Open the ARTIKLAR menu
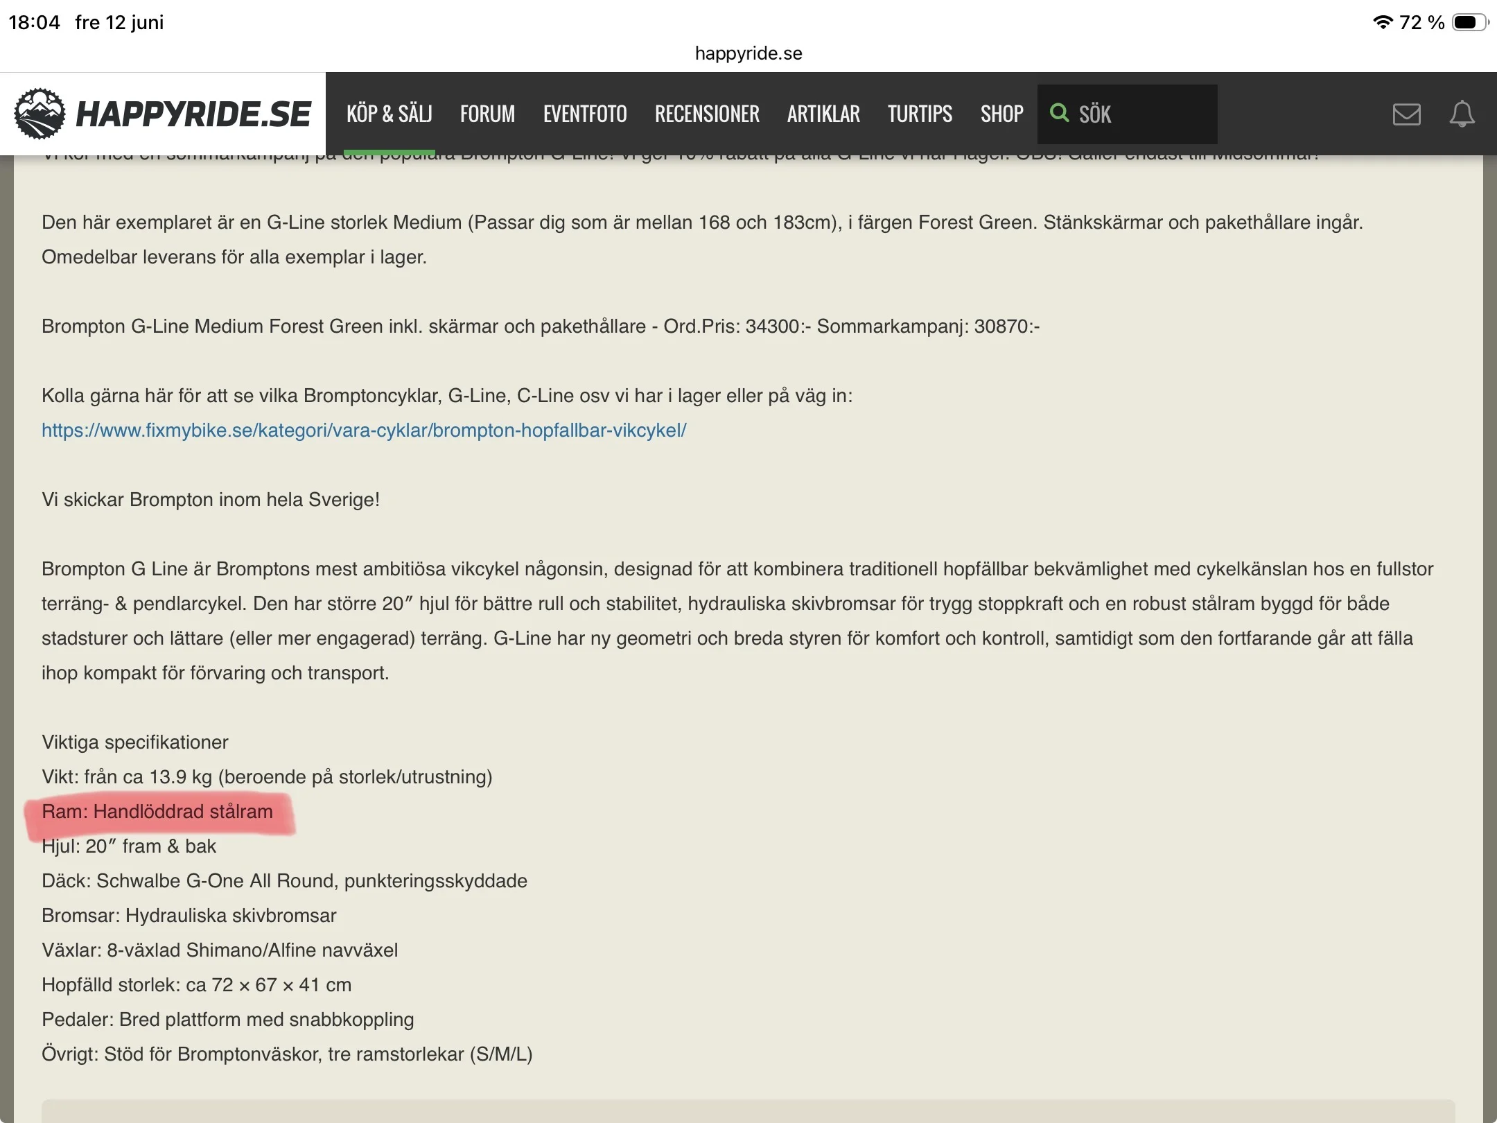 tap(823, 114)
